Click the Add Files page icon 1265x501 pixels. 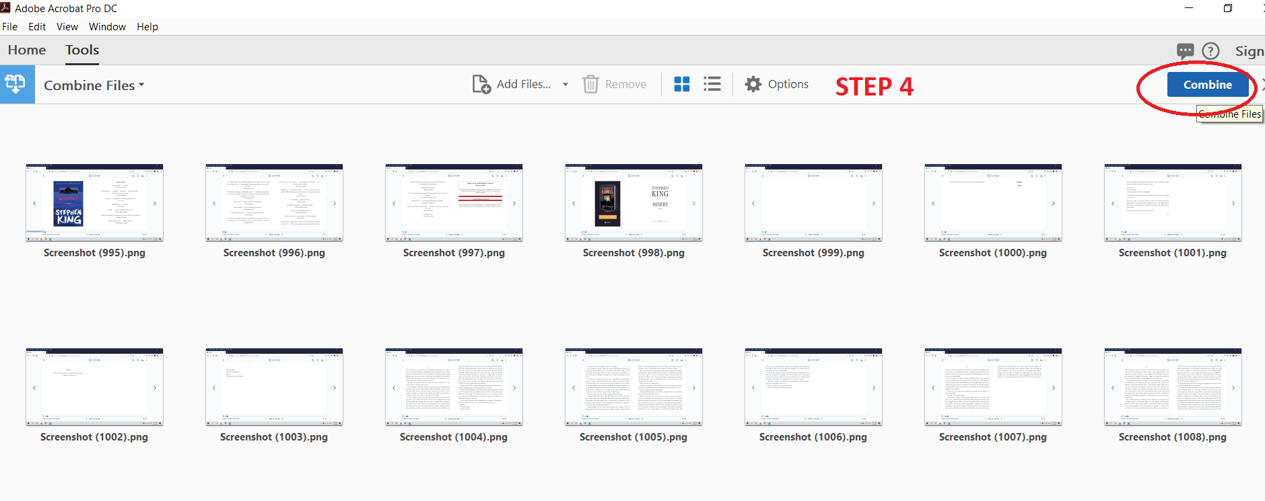click(481, 84)
